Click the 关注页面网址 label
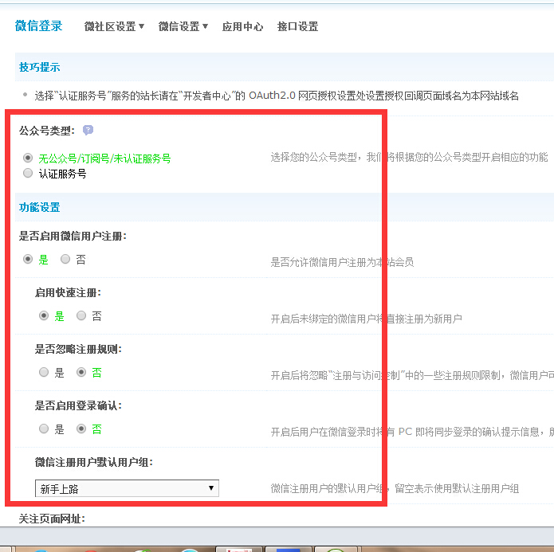The height and width of the screenshot is (552, 554). click(52, 519)
